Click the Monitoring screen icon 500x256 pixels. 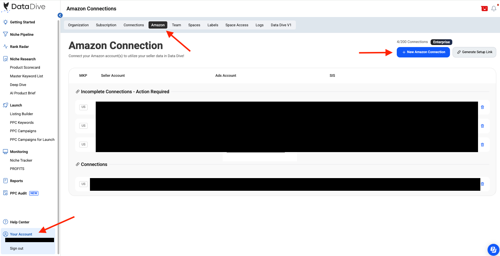click(5, 152)
